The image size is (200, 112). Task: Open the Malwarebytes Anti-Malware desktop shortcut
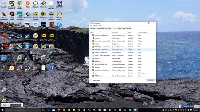(x=20, y=38)
